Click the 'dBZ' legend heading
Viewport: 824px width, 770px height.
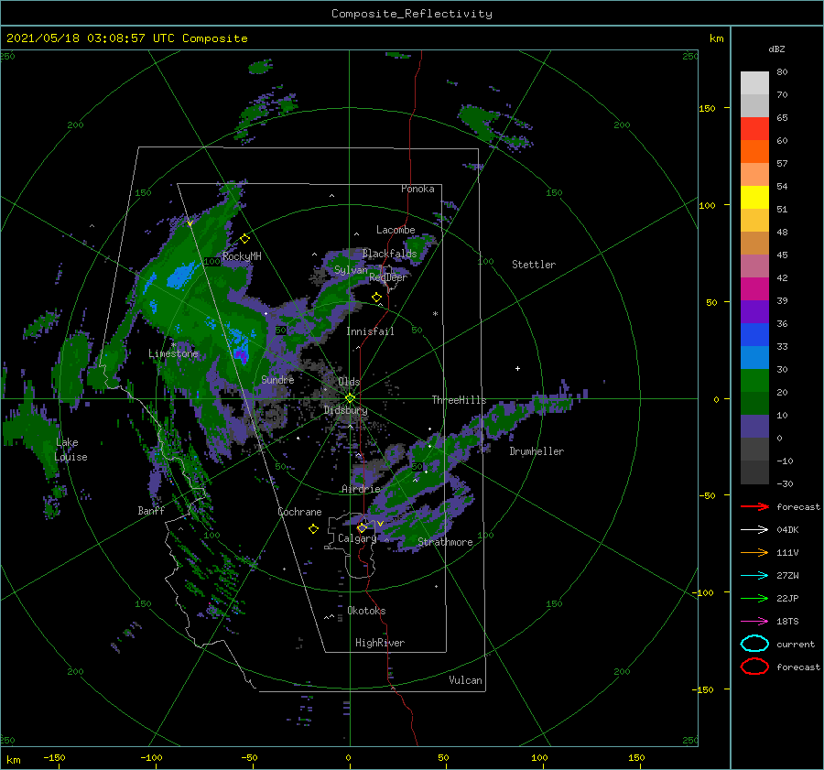pos(776,49)
